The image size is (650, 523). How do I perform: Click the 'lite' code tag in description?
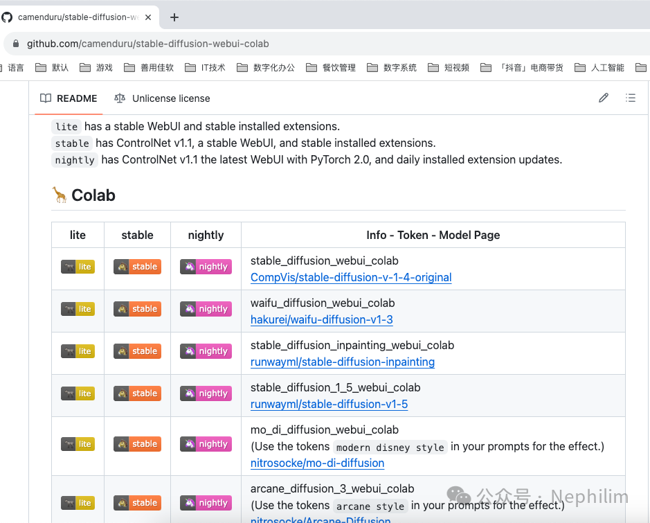pos(66,127)
